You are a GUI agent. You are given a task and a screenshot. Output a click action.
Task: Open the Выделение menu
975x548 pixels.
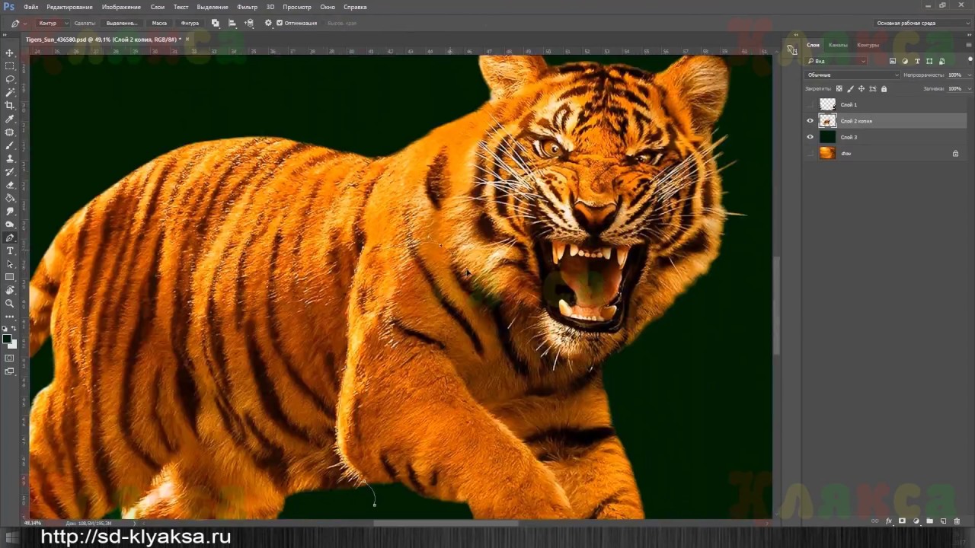pos(213,7)
